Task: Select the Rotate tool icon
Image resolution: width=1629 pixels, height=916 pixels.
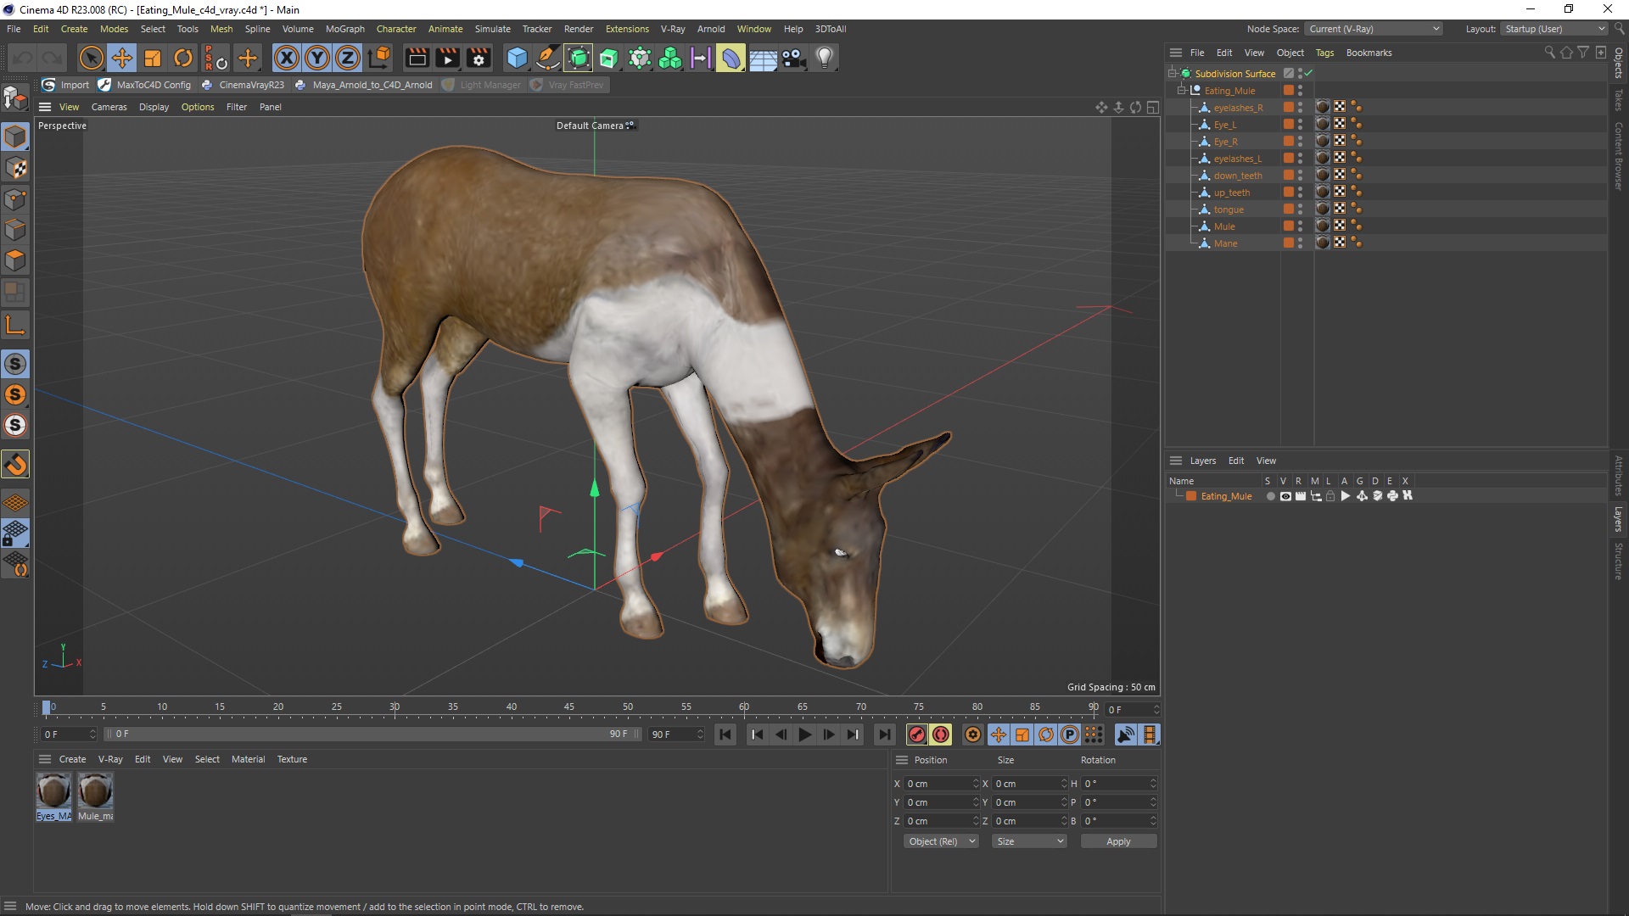Action: 183,58
